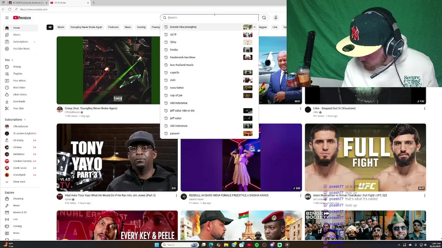Choose 'sb19' search suggestion

click(209, 34)
